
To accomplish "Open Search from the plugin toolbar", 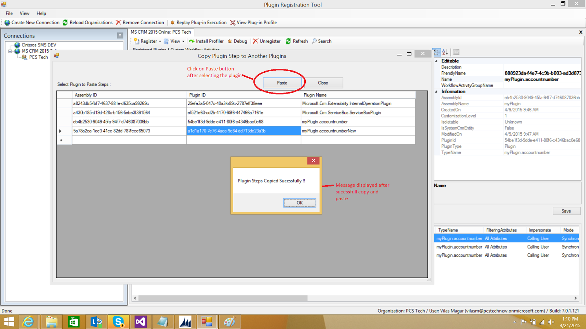I will (321, 41).
